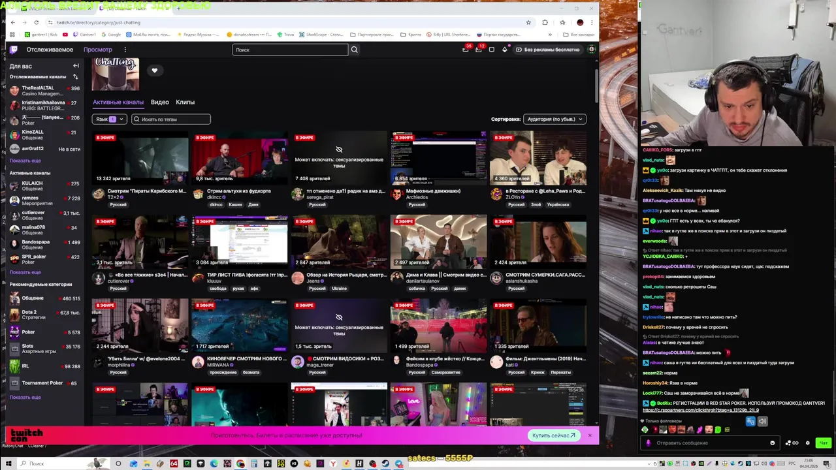Click the Twitch search field
Screen dimensions: 836x470
pyautogui.click(x=290, y=50)
